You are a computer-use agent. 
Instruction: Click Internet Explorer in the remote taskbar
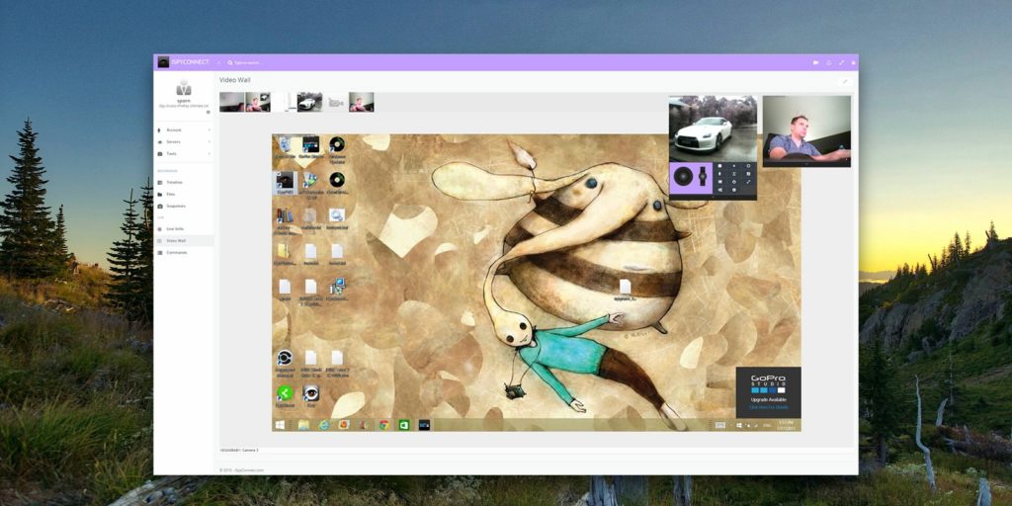(323, 425)
